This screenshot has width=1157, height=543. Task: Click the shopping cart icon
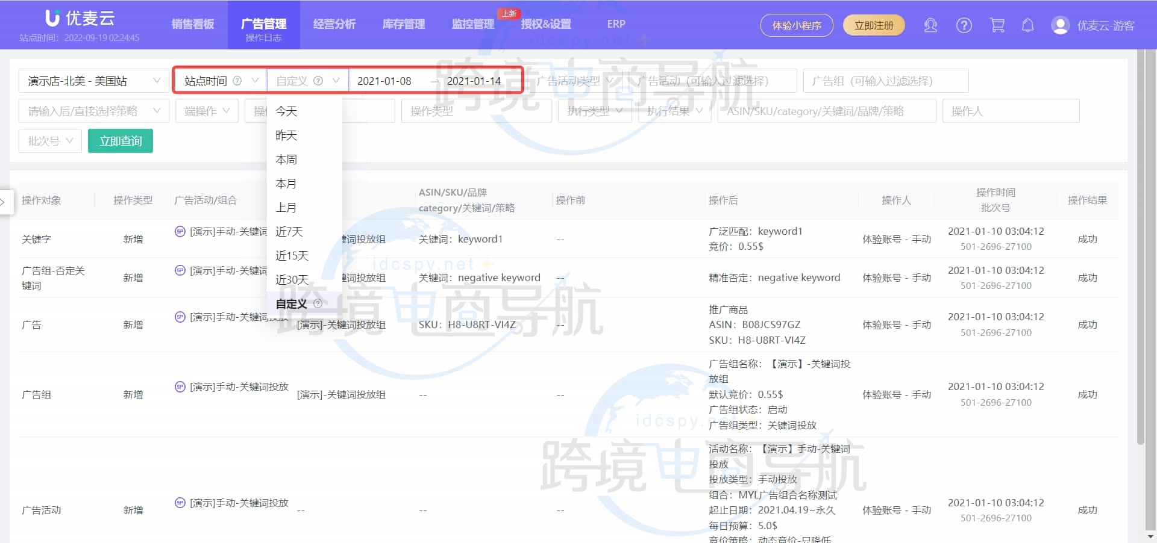click(x=997, y=25)
